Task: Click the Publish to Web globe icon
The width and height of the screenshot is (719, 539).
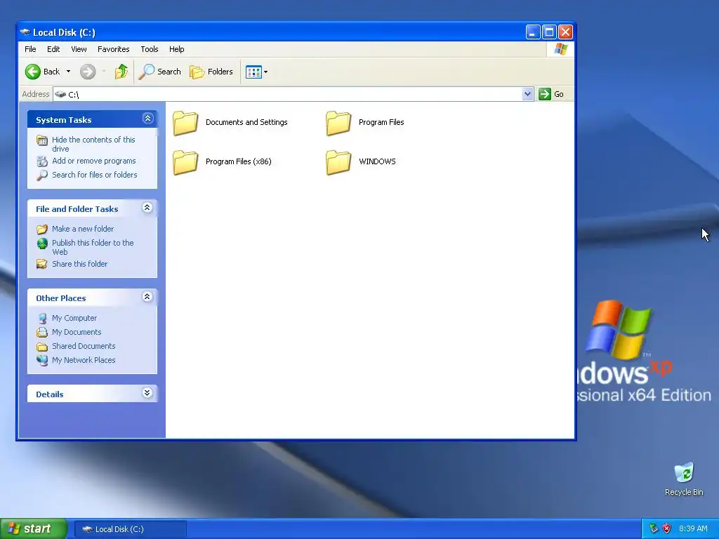Action: coord(42,244)
